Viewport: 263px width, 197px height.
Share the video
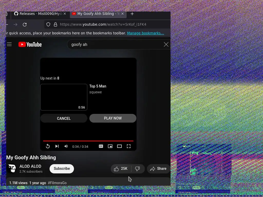click(158, 169)
